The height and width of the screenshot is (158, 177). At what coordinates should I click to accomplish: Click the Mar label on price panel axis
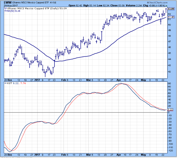[x=88, y=80]
